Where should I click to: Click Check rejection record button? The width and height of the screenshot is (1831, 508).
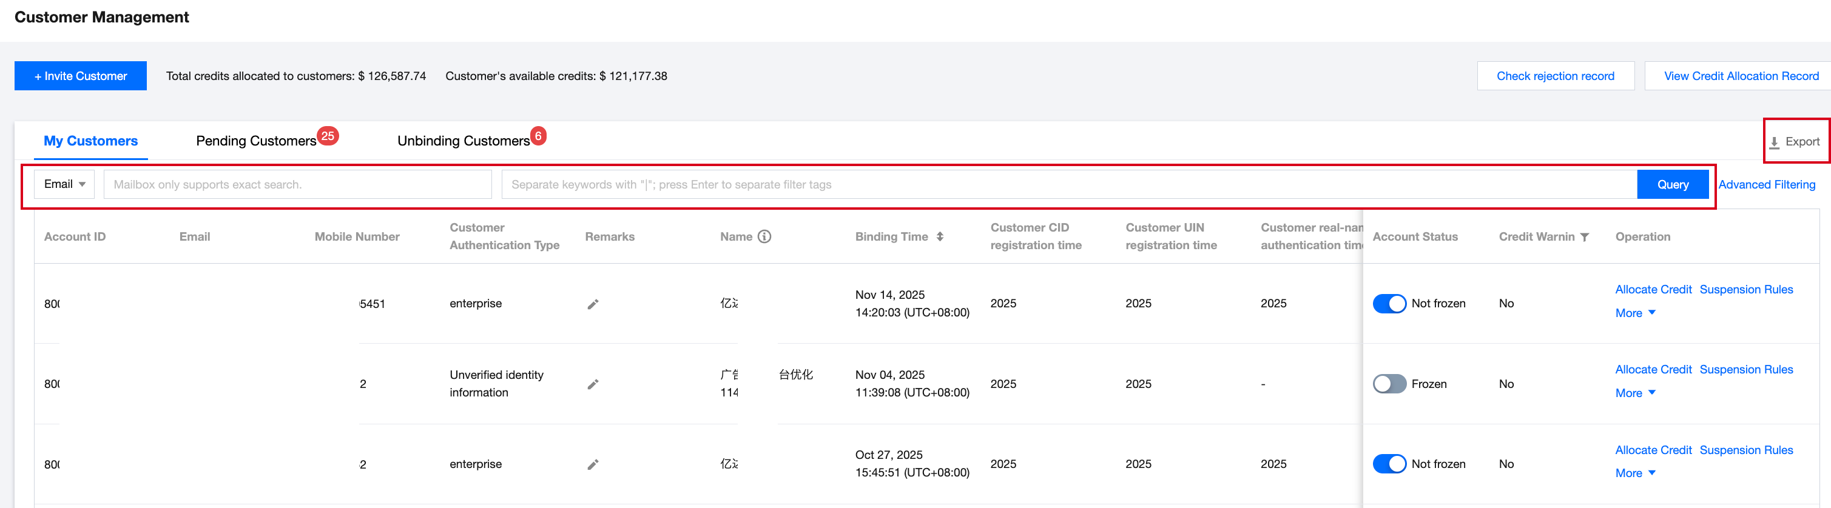pyautogui.click(x=1555, y=76)
